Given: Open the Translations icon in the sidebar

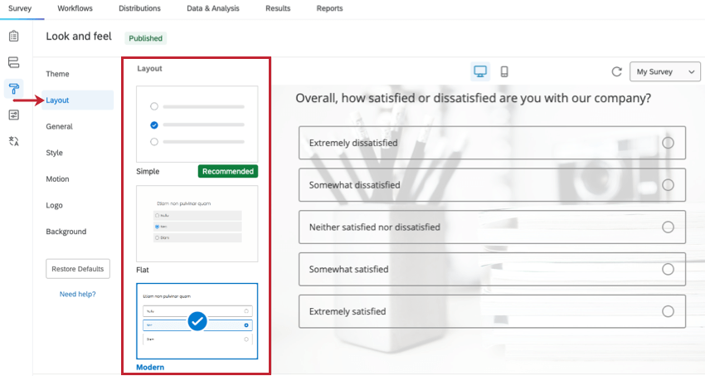Looking at the screenshot, I should tap(14, 141).
